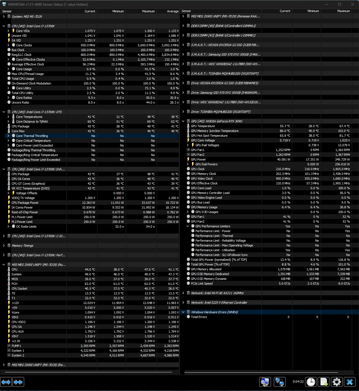Click the left pane Sensor column header
The height and width of the screenshot is (391, 359).
coord(33,12)
